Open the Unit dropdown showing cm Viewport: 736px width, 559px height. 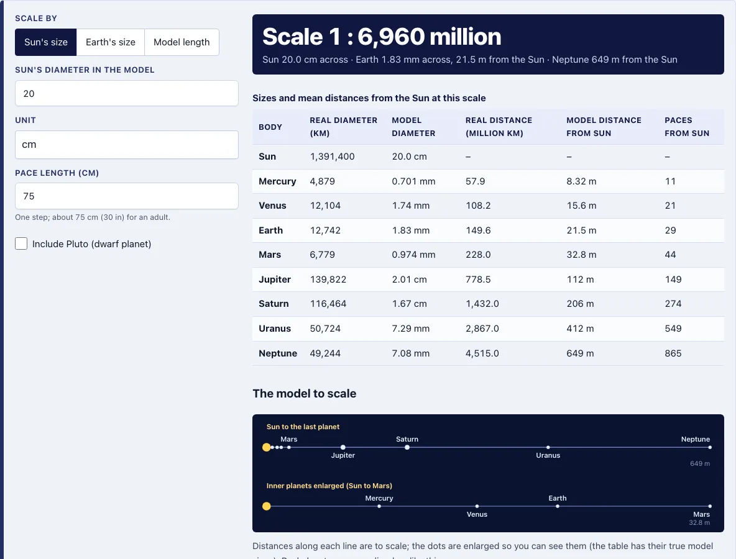click(127, 145)
